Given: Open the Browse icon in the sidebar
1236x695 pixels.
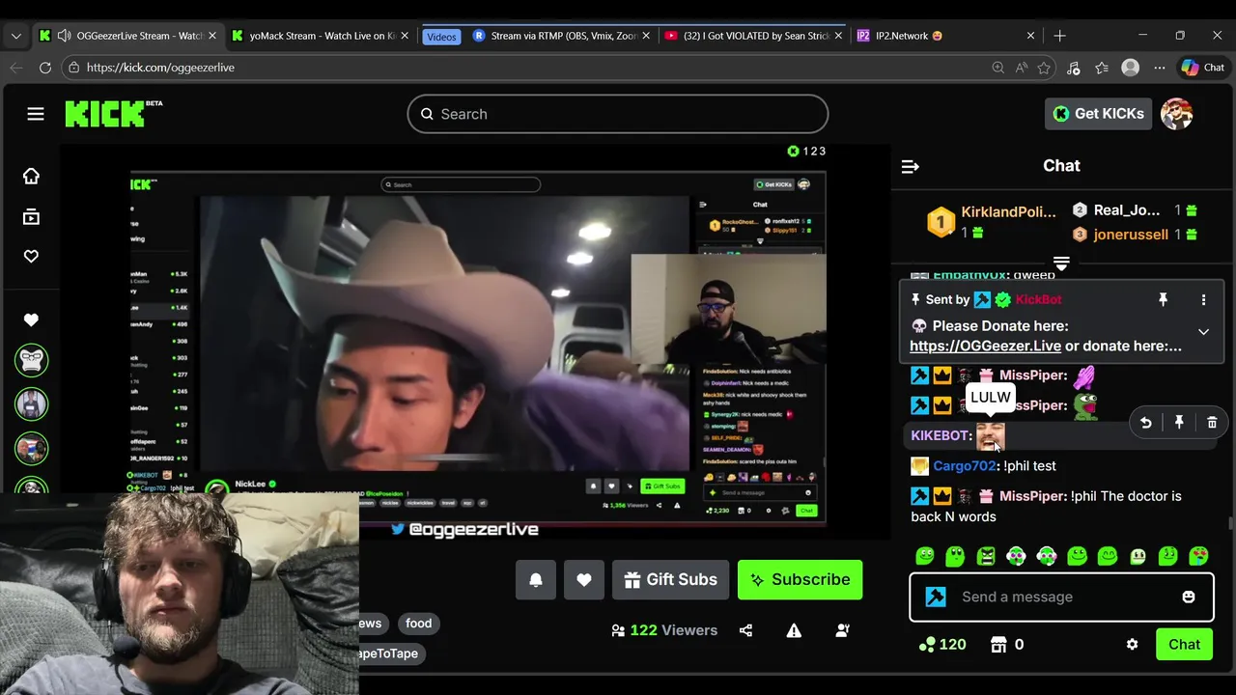Looking at the screenshot, I should [x=31, y=217].
